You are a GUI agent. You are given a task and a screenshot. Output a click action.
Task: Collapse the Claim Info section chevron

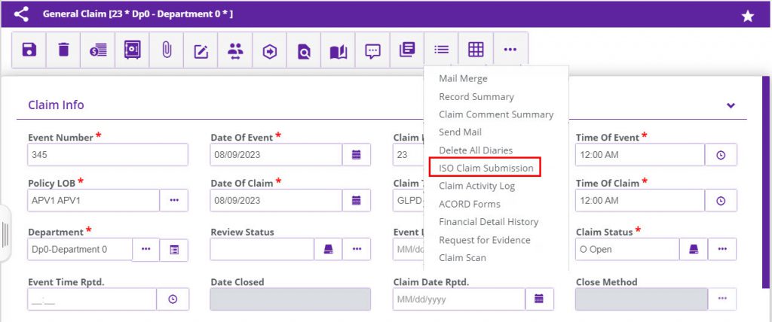click(731, 105)
